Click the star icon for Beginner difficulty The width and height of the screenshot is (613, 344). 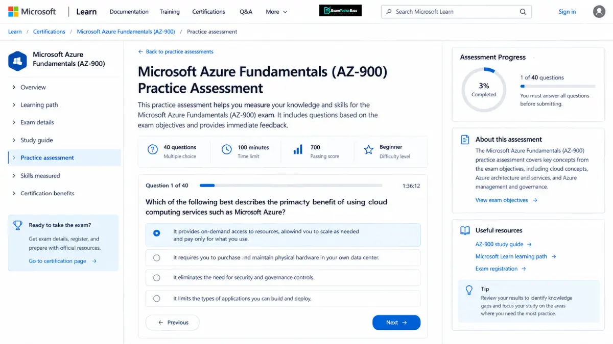[368, 149]
